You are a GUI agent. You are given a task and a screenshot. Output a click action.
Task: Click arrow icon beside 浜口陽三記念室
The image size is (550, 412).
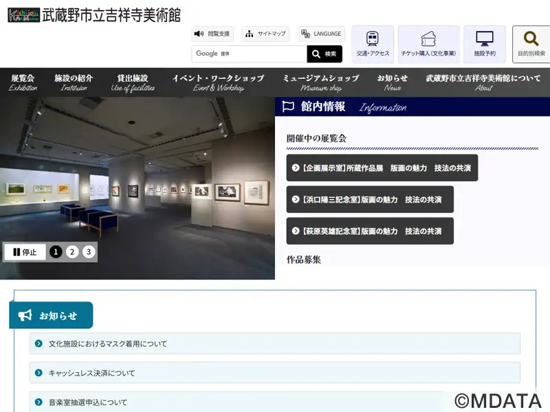click(296, 199)
